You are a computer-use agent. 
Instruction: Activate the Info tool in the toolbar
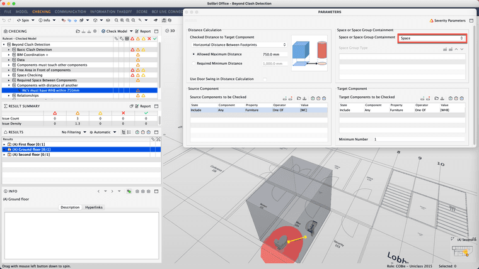click(x=44, y=20)
